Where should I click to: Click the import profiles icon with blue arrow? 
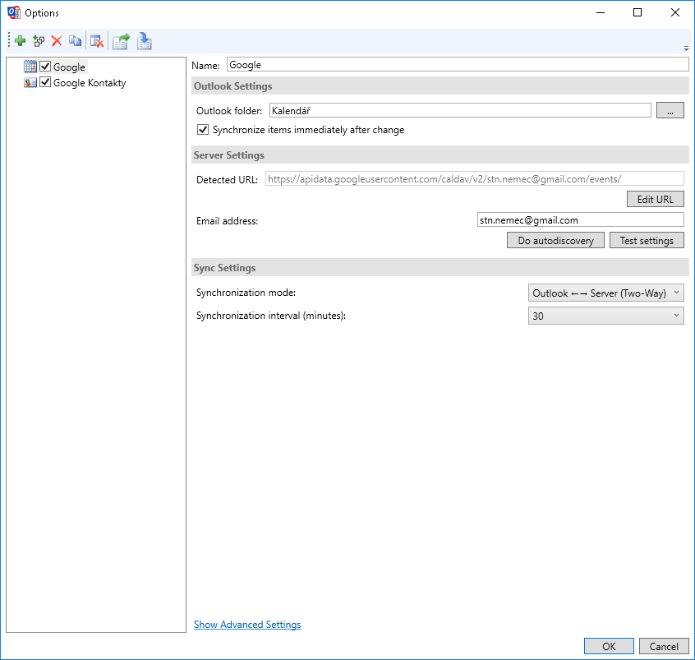pyautogui.click(x=145, y=40)
